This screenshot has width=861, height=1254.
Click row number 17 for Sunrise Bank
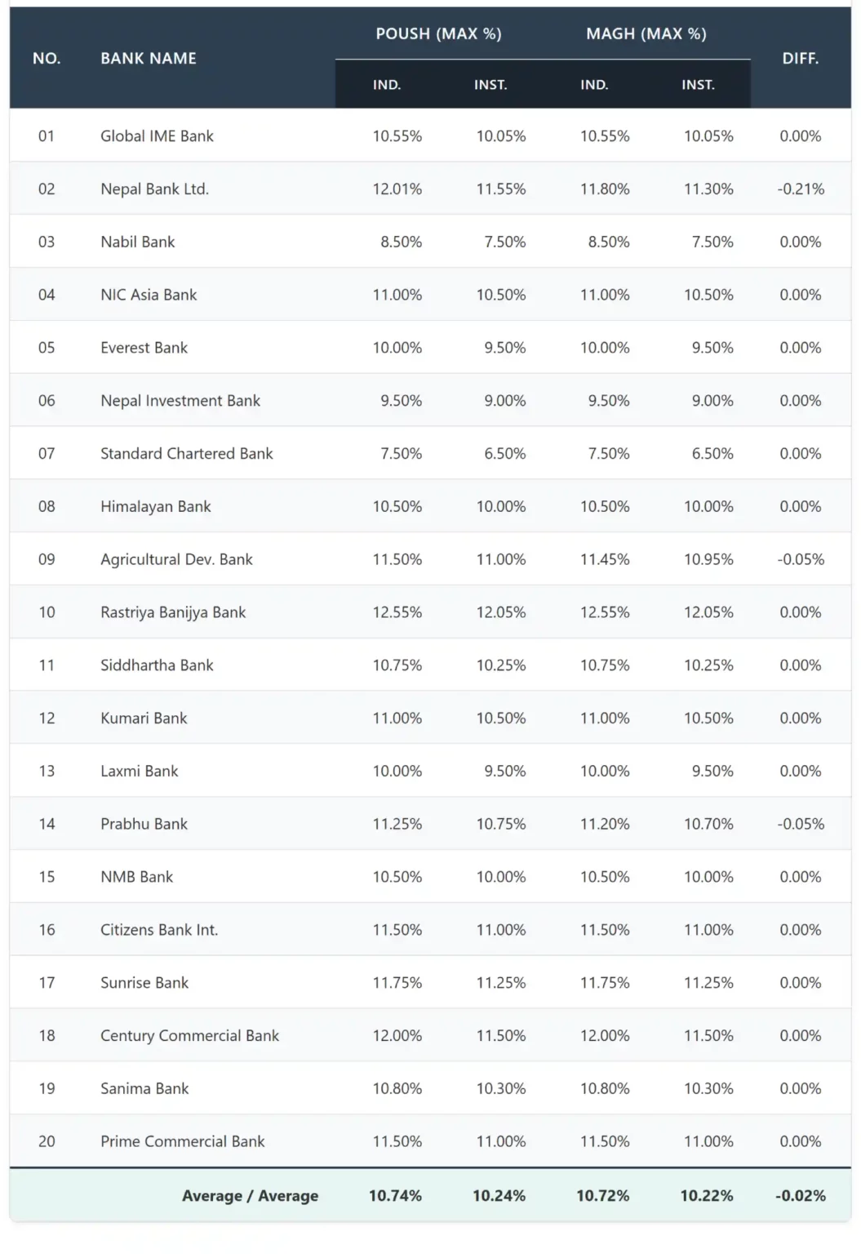pos(47,983)
